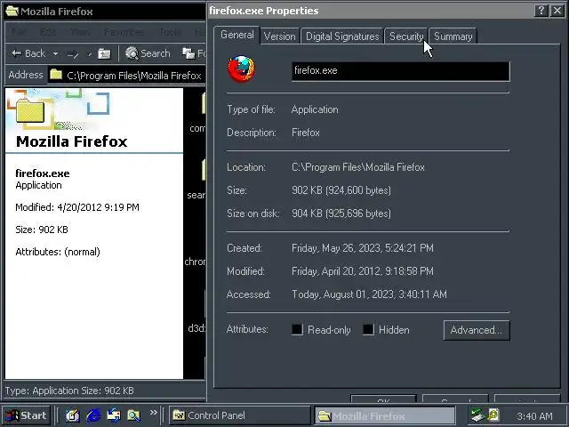Switch to the Version tab
The height and width of the screenshot is (427, 569).
click(279, 36)
